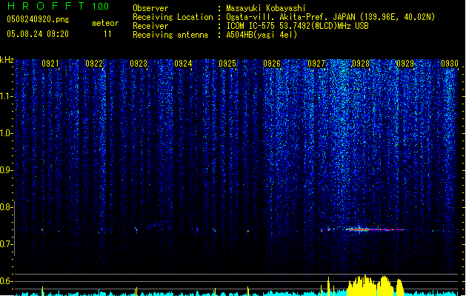This screenshot has width=466, height=296.
Task: Click the Receiver label
Action: 150,26
